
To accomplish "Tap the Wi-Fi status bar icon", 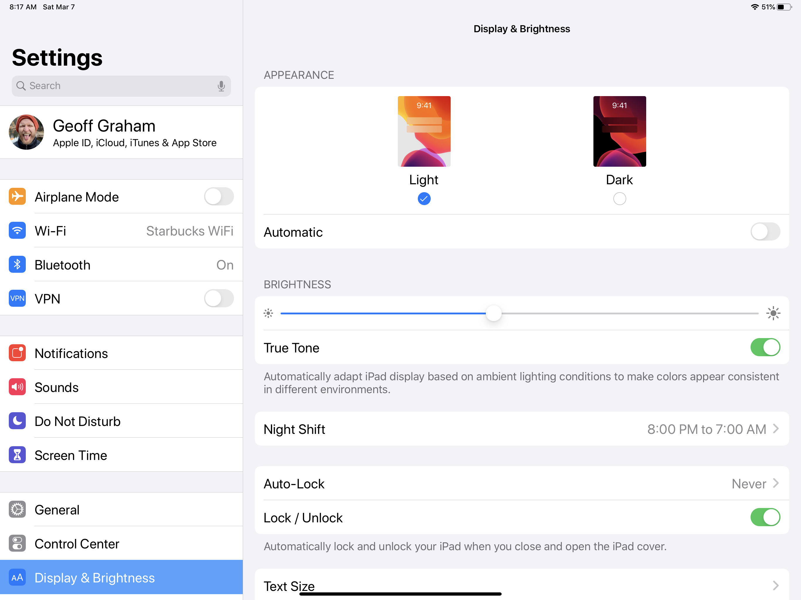I will point(755,7).
